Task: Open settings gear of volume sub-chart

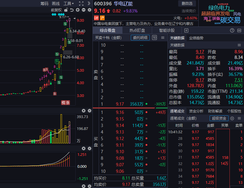Action: [x=90, y=111]
